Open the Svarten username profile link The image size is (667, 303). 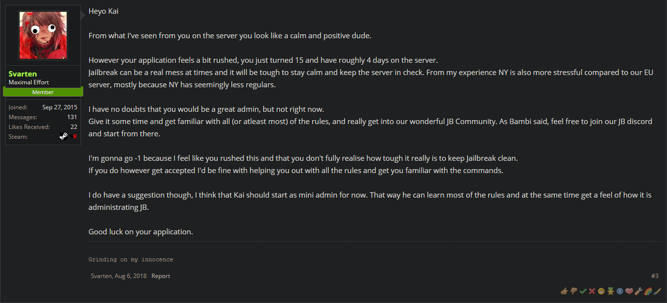coord(23,74)
